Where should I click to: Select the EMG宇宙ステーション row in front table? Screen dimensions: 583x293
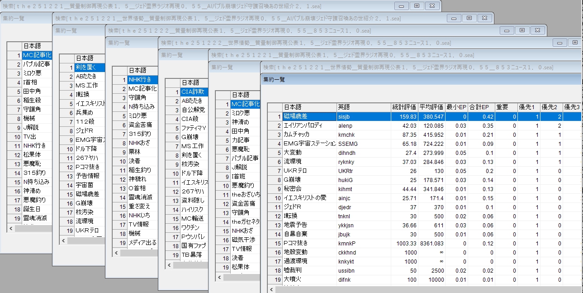(309, 144)
